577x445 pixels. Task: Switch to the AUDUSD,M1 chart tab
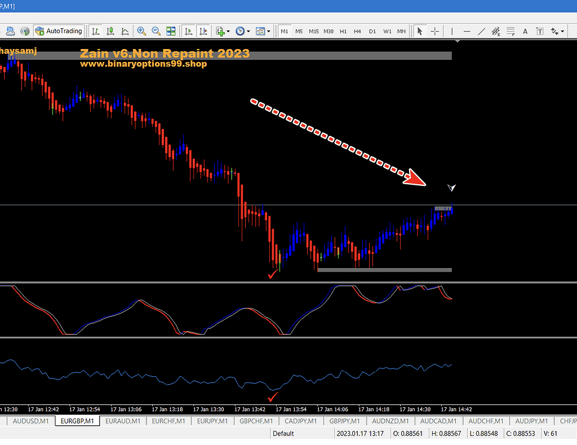click(30, 421)
